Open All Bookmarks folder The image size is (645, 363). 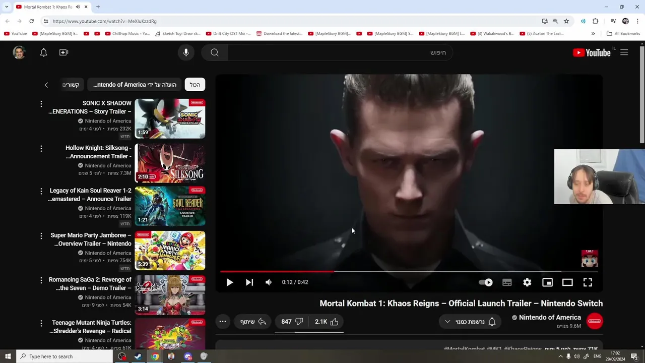(623, 34)
